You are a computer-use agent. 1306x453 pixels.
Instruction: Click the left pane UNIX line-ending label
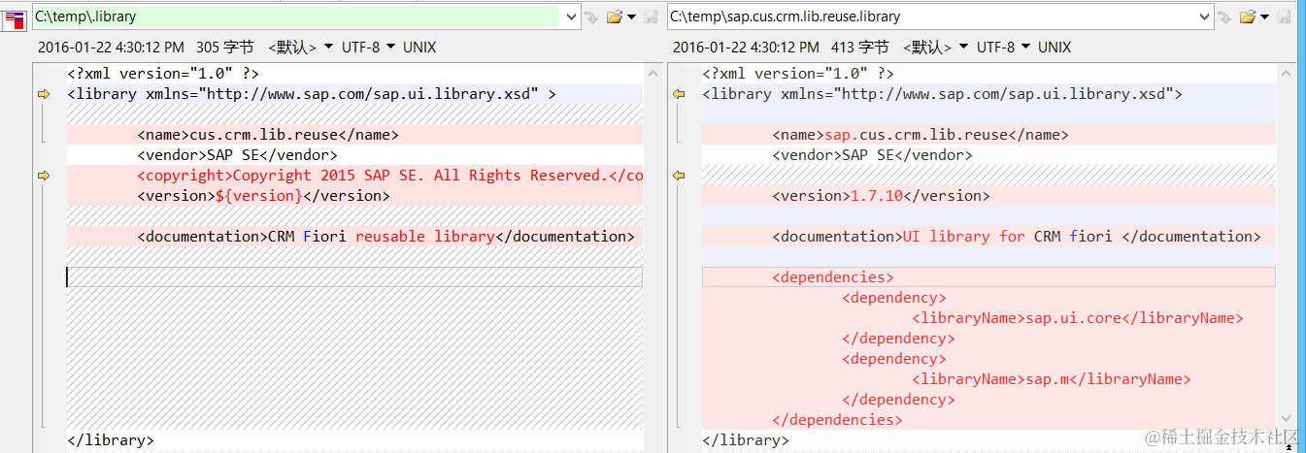click(419, 47)
